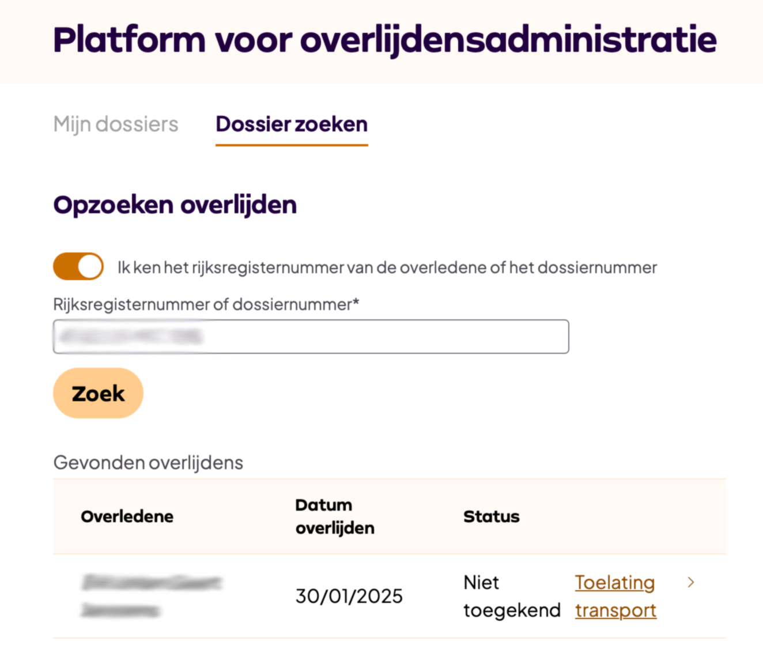Open the Toelating transport link
This screenshot has width=763, height=649.
pyautogui.click(x=615, y=596)
